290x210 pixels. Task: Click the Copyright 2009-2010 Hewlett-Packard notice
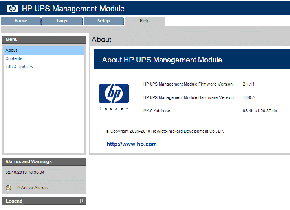coord(165,131)
